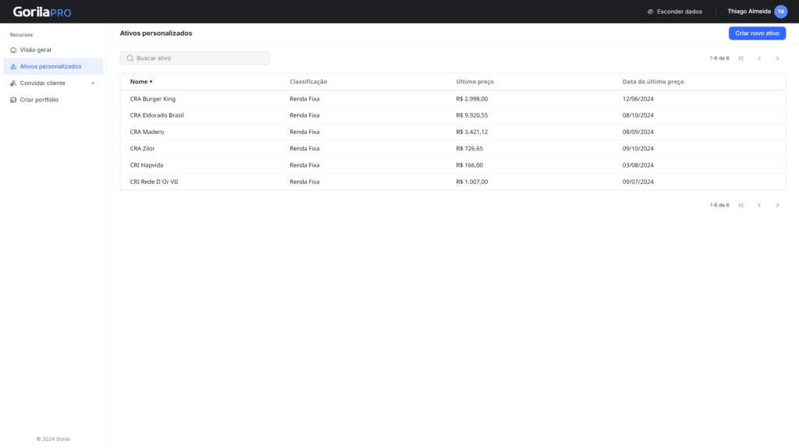Sort by Data do último preço header
The image size is (799, 448).
(653, 82)
